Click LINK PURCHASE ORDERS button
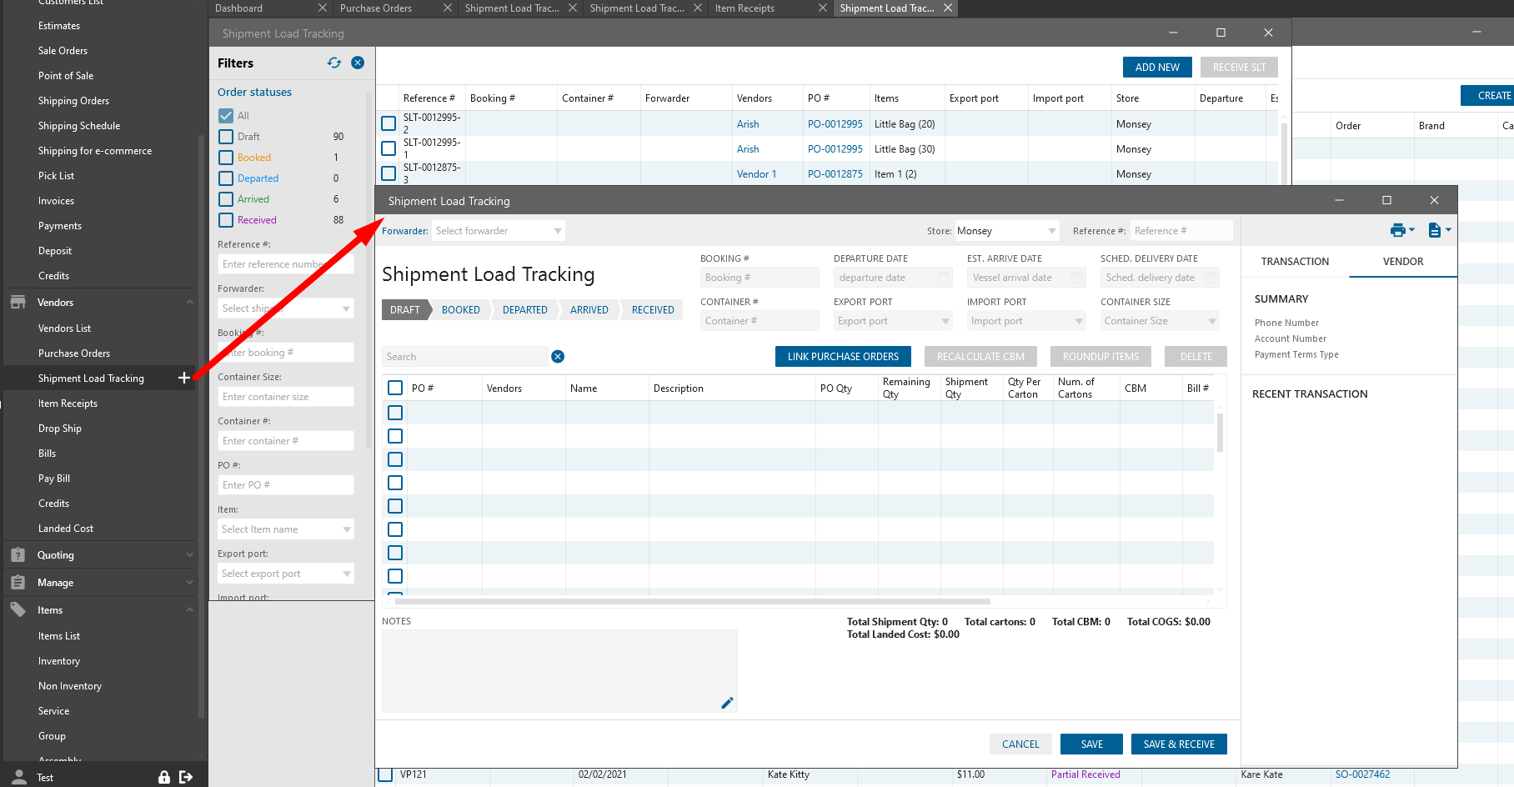This screenshot has width=1514, height=787. (843, 357)
